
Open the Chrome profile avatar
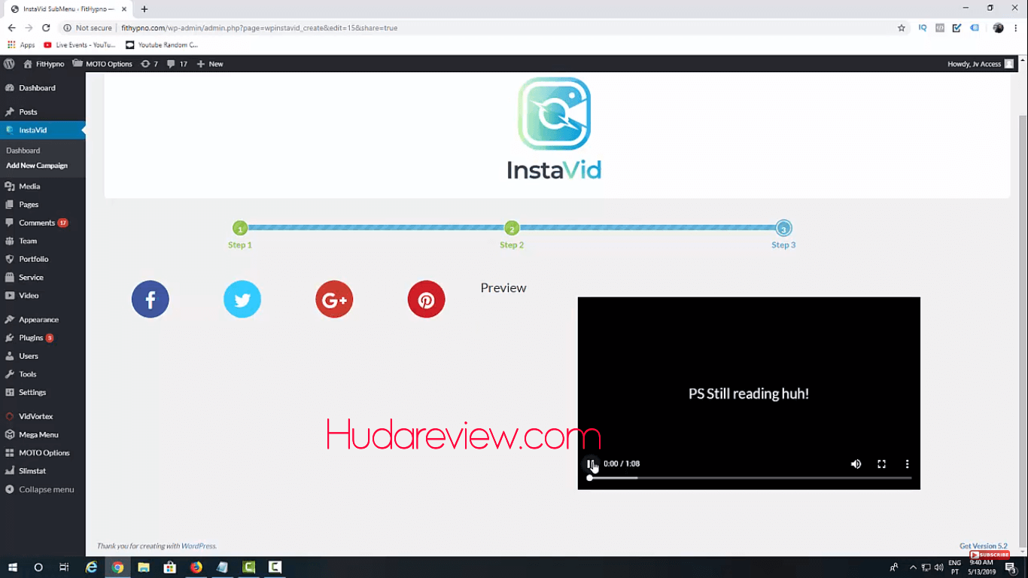[999, 28]
